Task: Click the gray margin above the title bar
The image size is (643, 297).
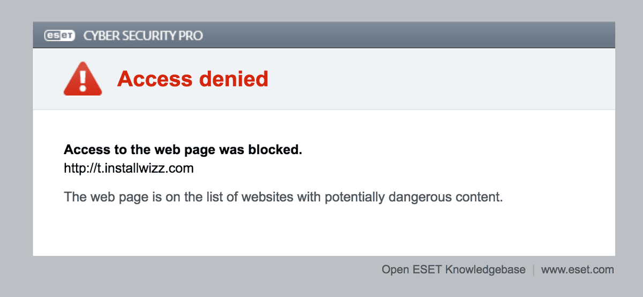Action: [x=322, y=11]
